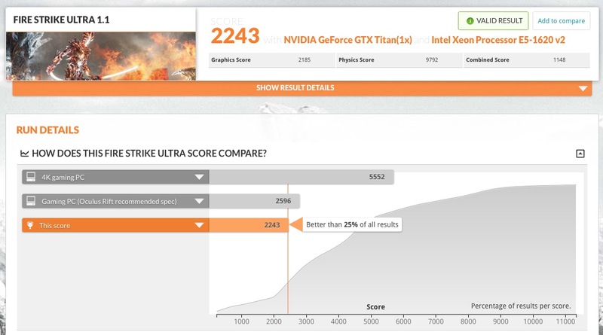Click the FIRE STRIKE ULTRA 1.1 title
Image resolution: width=603 pixels, height=335 pixels.
click(x=61, y=20)
